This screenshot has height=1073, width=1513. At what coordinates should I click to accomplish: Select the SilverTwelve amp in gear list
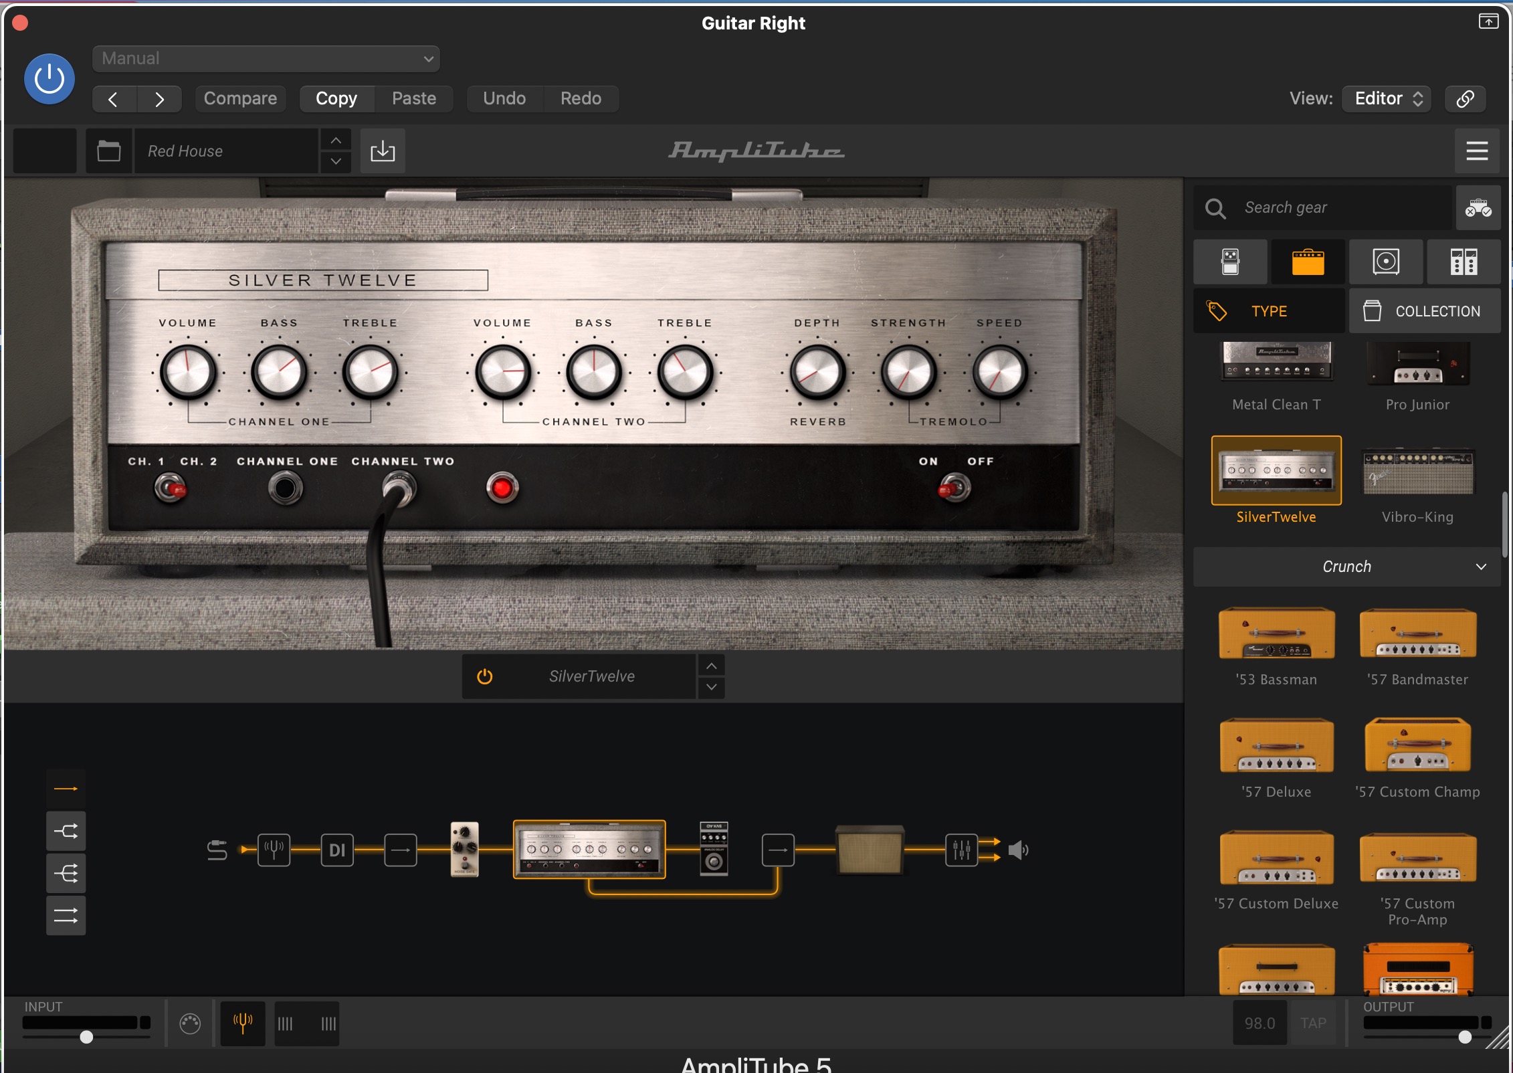pos(1276,480)
